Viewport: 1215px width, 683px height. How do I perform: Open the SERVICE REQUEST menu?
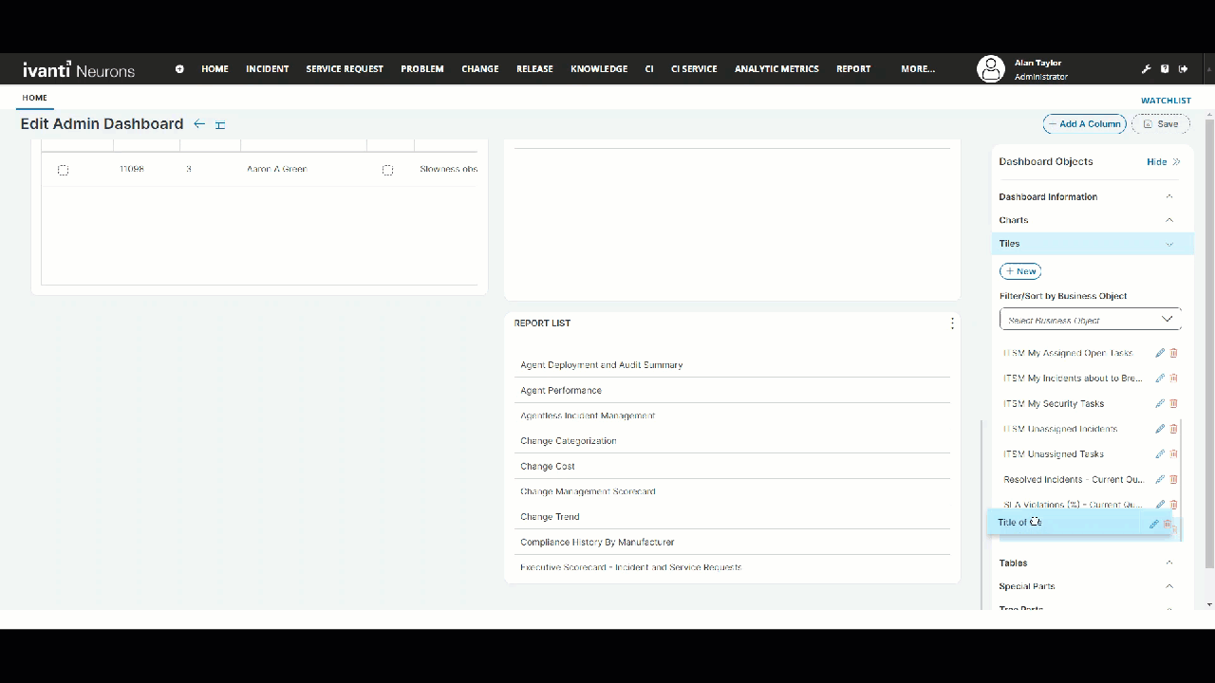coord(345,69)
